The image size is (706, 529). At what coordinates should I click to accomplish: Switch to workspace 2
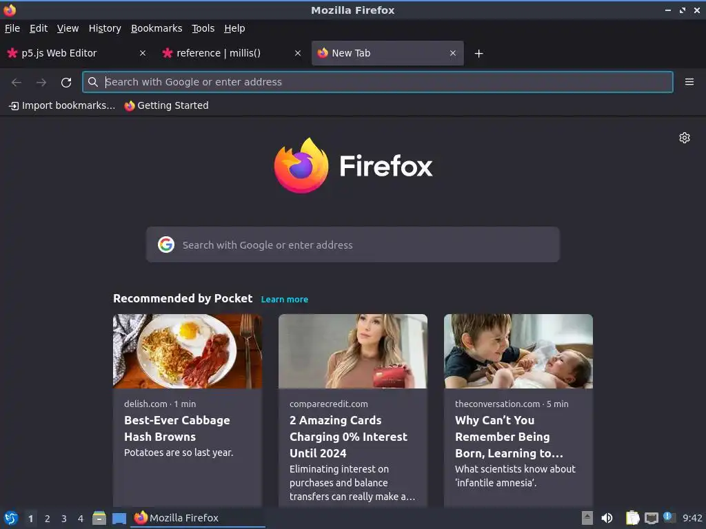click(48, 519)
